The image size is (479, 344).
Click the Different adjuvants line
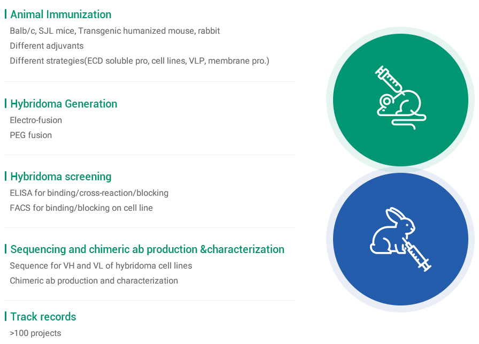(x=47, y=46)
